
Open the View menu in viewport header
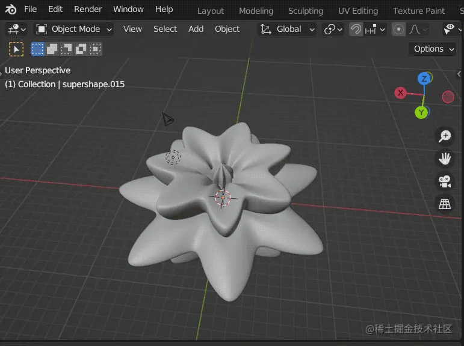[x=132, y=29]
